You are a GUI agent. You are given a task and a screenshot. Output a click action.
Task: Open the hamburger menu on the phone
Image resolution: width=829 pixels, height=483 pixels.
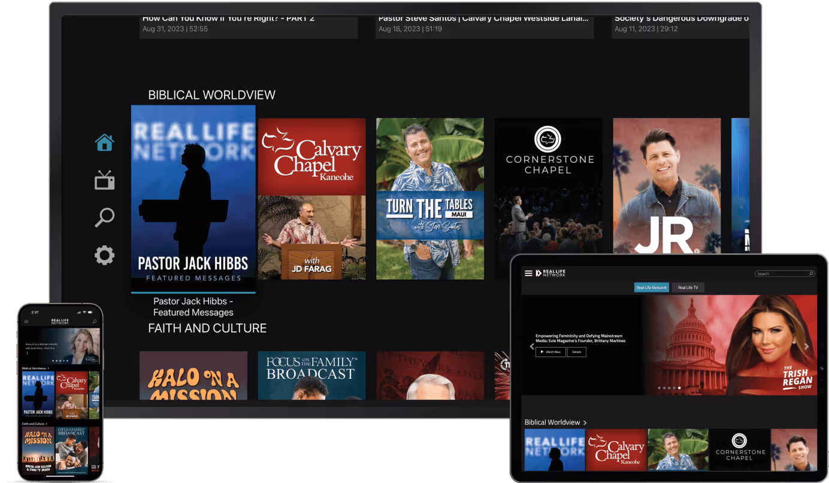(x=26, y=322)
